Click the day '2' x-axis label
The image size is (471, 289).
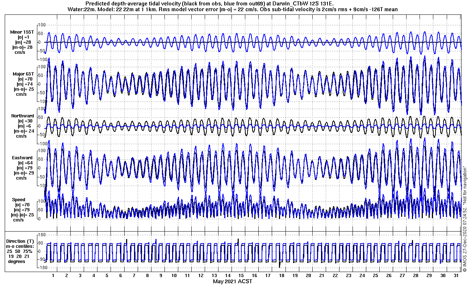click(67, 276)
